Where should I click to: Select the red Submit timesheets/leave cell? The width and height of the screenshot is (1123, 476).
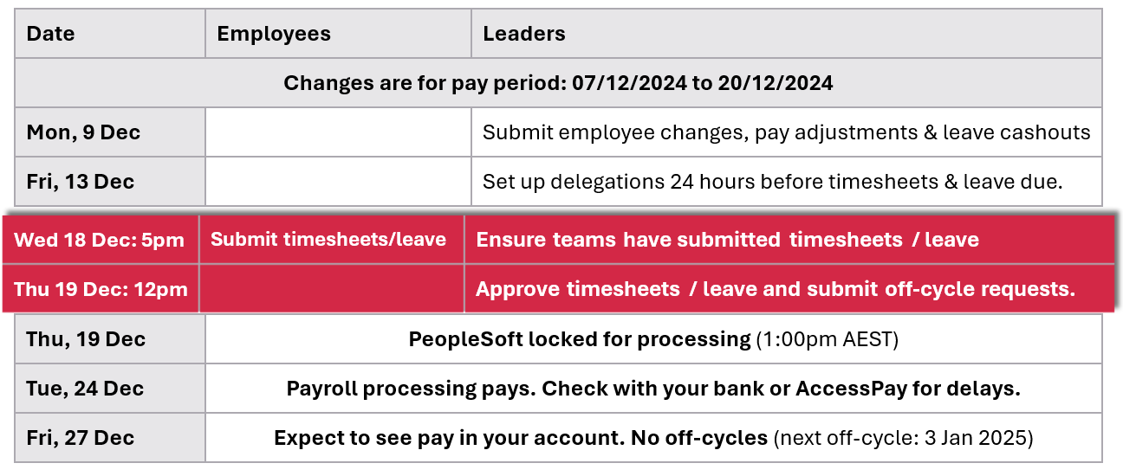pos(328,240)
